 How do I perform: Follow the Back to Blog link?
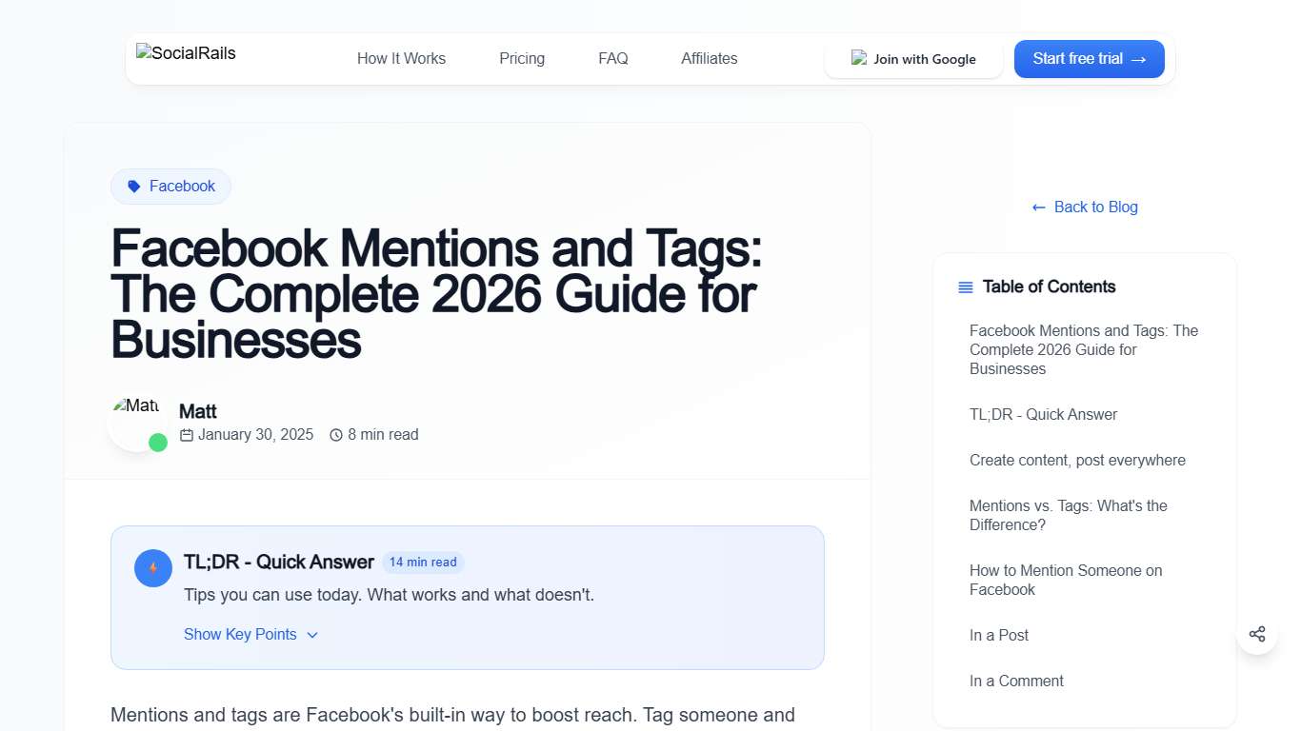click(x=1095, y=207)
